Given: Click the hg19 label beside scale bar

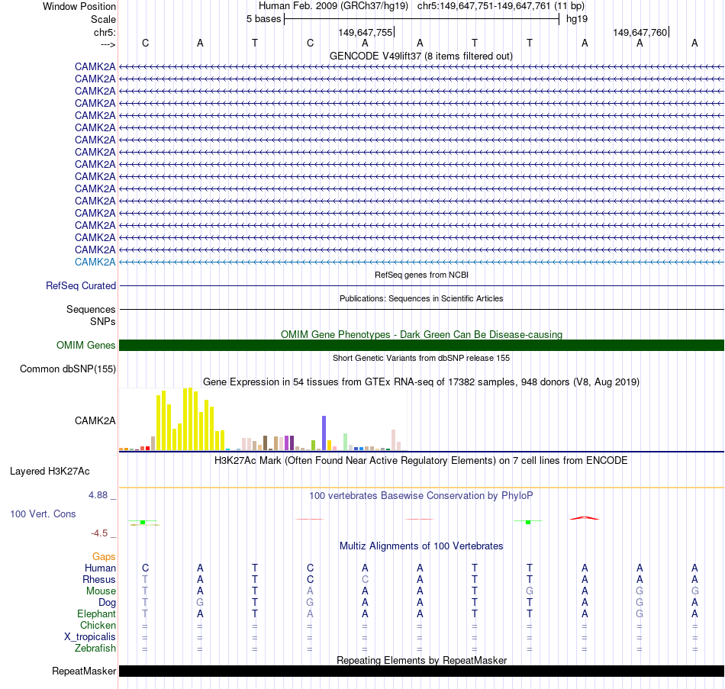Looking at the screenshot, I should coord(577,19).
